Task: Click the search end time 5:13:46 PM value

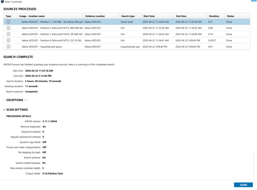Action: [38, 76]
